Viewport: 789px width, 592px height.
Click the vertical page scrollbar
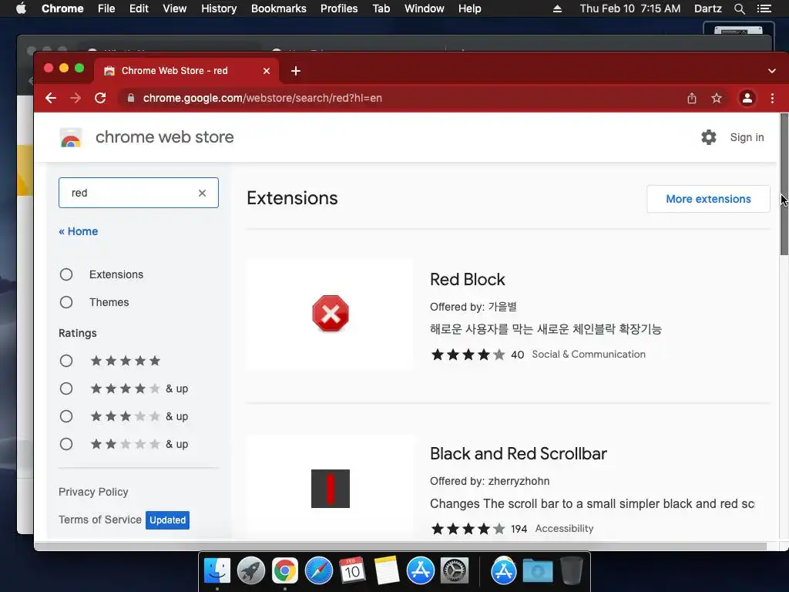(784, 183)
